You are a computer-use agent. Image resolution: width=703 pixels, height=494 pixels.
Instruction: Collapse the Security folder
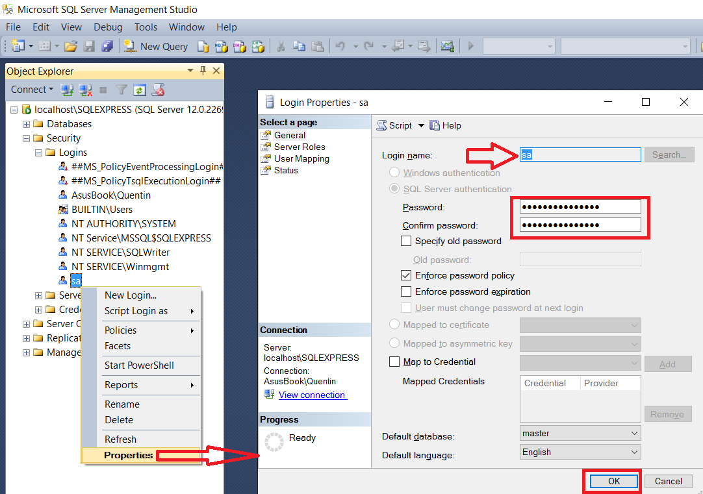[x=26, y=138]
